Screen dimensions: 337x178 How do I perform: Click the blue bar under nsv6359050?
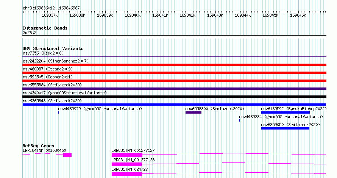pyautogui.click(x=285, y=128)
